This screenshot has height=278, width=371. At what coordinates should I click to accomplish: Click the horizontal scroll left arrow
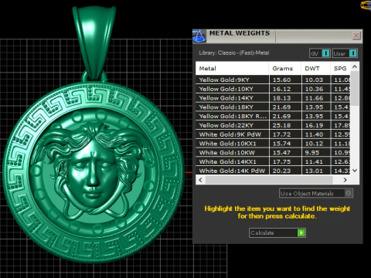click(x=200, y=180)
